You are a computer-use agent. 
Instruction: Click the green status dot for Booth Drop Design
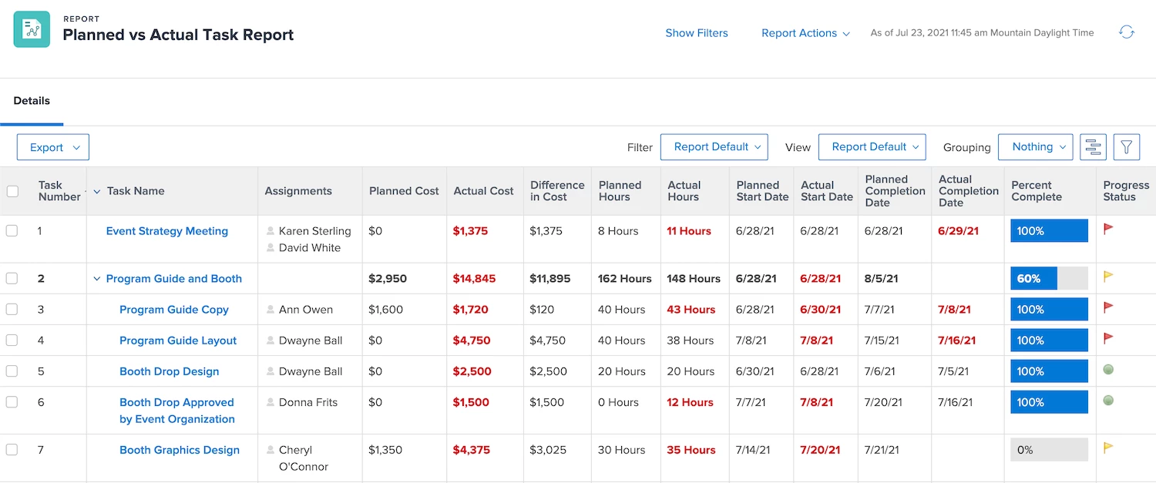[x=1108, y=369]
